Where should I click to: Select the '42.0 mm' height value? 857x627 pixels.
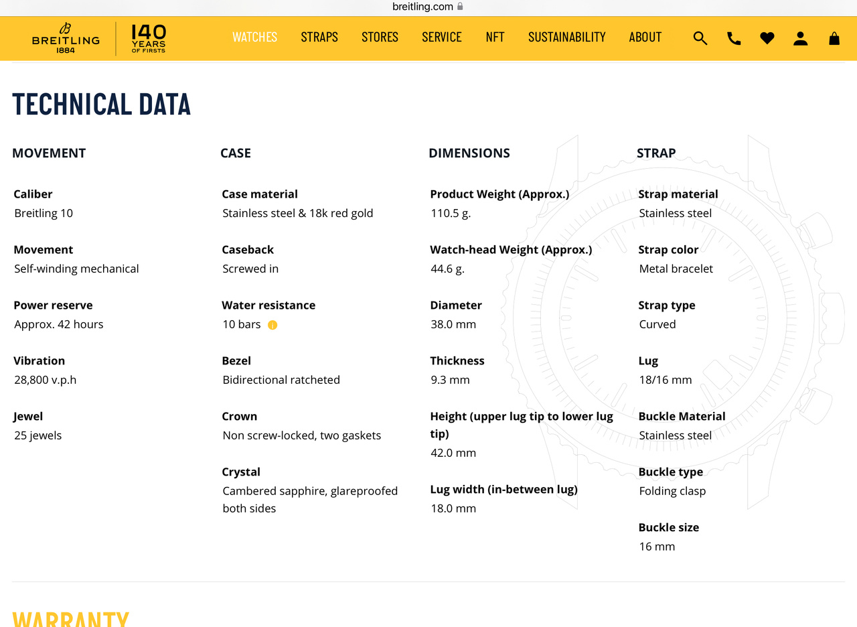453,453
